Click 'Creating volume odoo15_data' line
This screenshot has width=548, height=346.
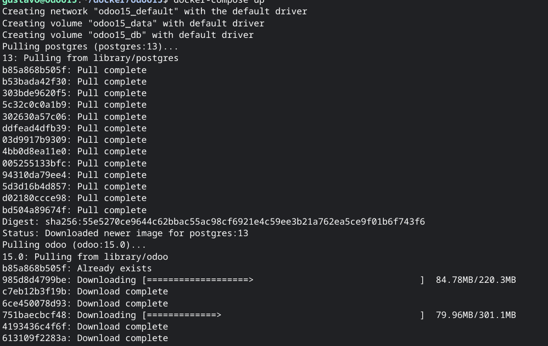coord(133,24)
